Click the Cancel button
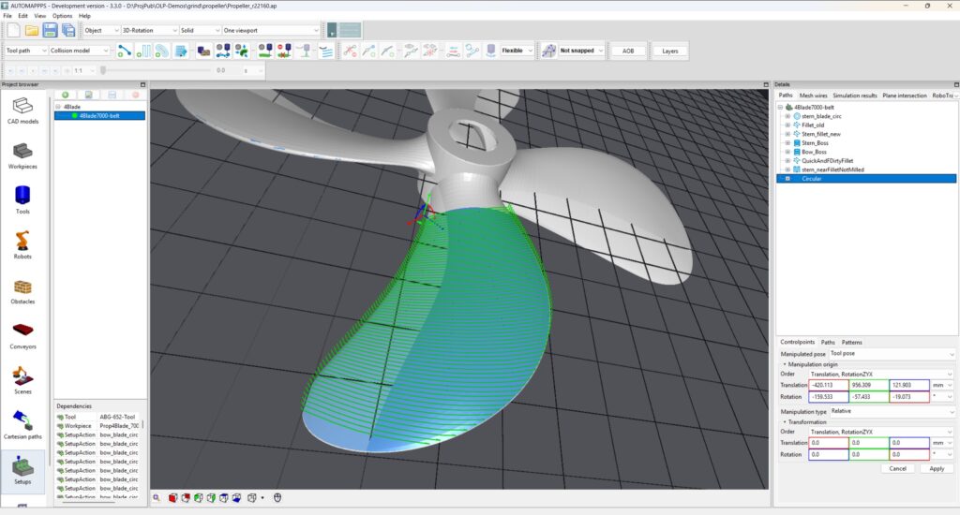960x515 pixels. pos(897,468)
